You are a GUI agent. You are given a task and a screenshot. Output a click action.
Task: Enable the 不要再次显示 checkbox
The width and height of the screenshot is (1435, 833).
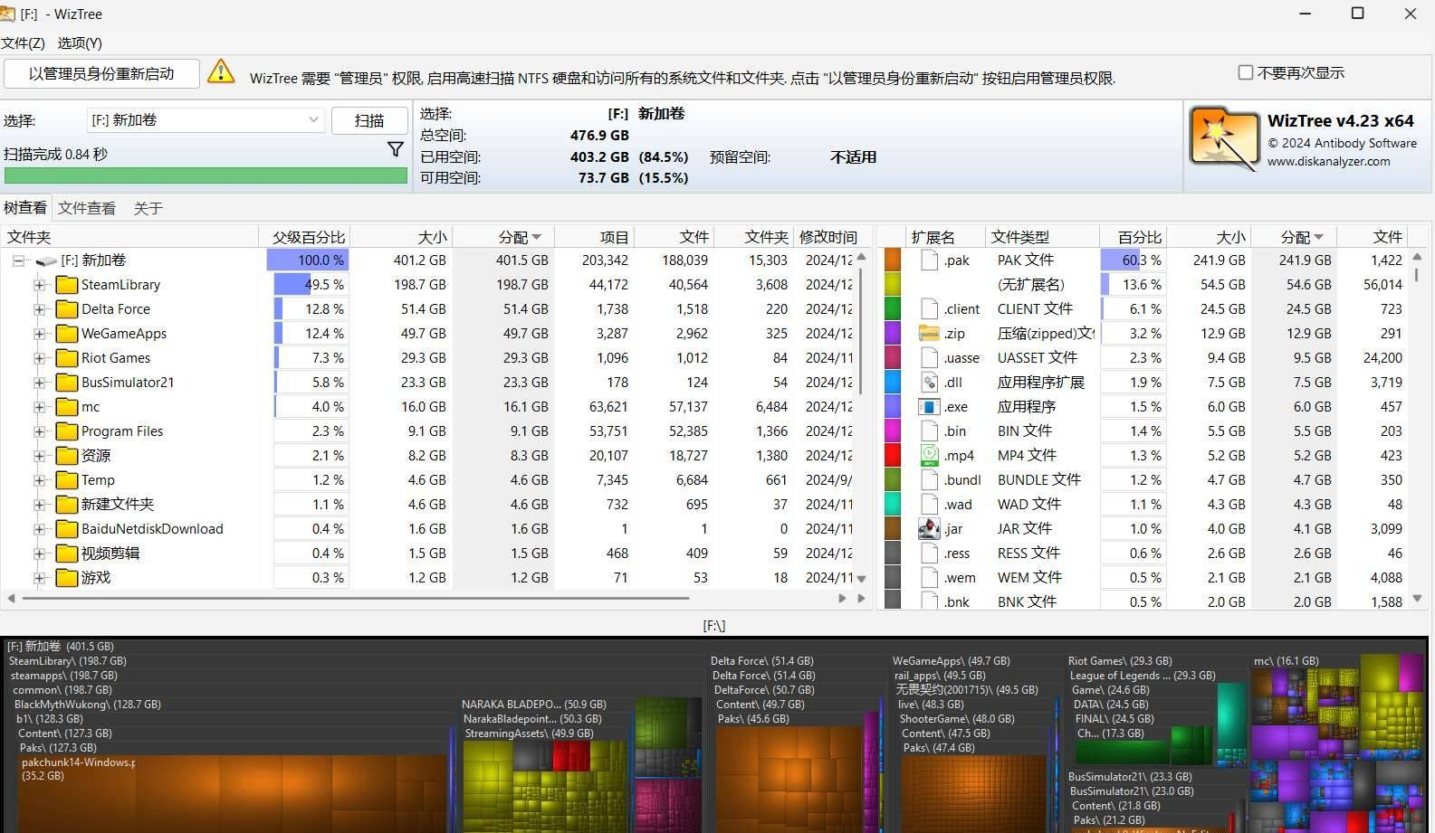pyautogui.click(x=1246, y=72)
